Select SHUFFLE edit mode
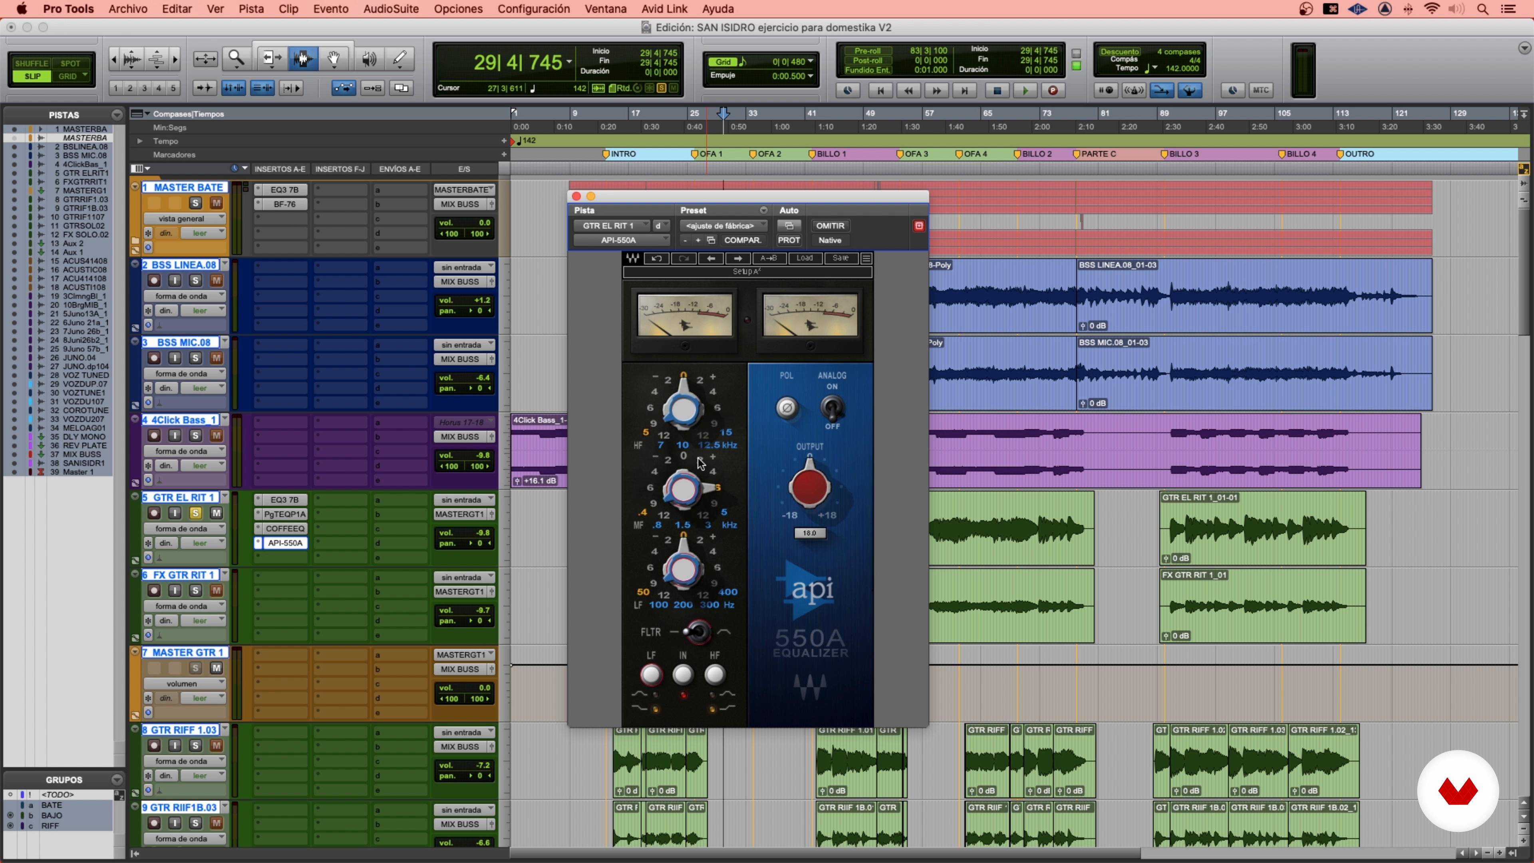 [31, 63]
